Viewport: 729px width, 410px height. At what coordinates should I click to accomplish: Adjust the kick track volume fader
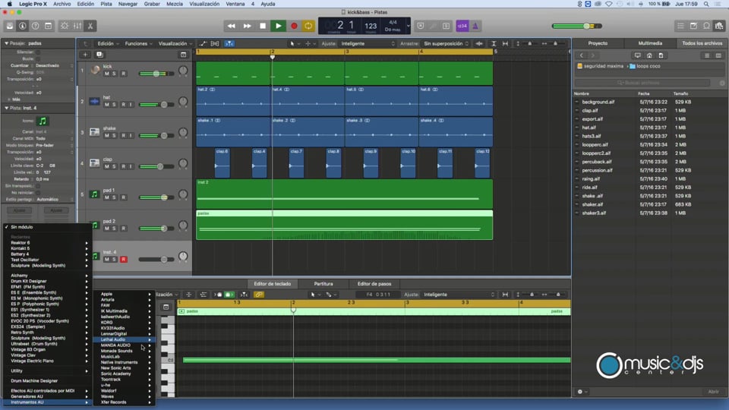(x=156, y=74)
